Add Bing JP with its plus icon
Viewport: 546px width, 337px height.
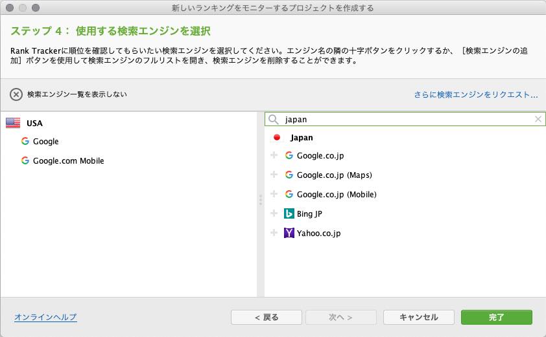pos(274,214)
